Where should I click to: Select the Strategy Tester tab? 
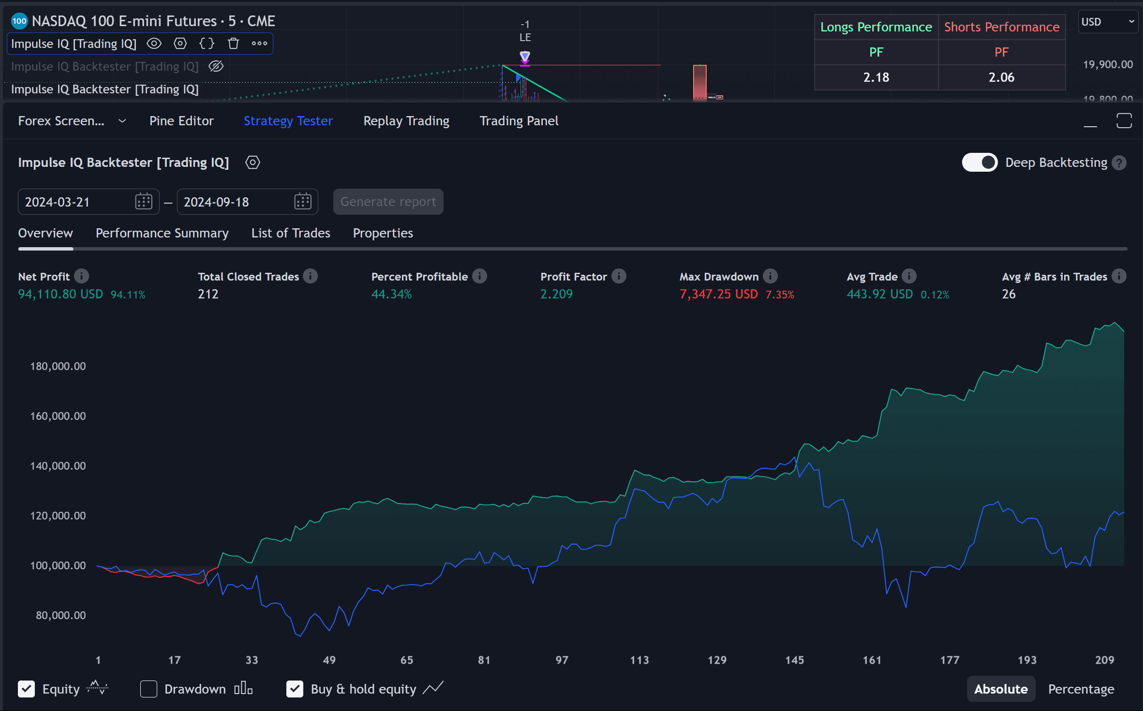288,121
